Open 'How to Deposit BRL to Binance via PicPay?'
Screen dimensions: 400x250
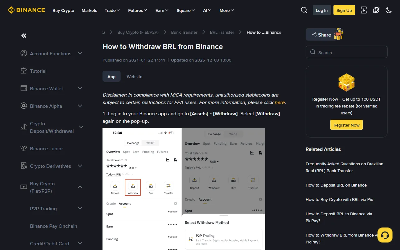coord(339,217)
